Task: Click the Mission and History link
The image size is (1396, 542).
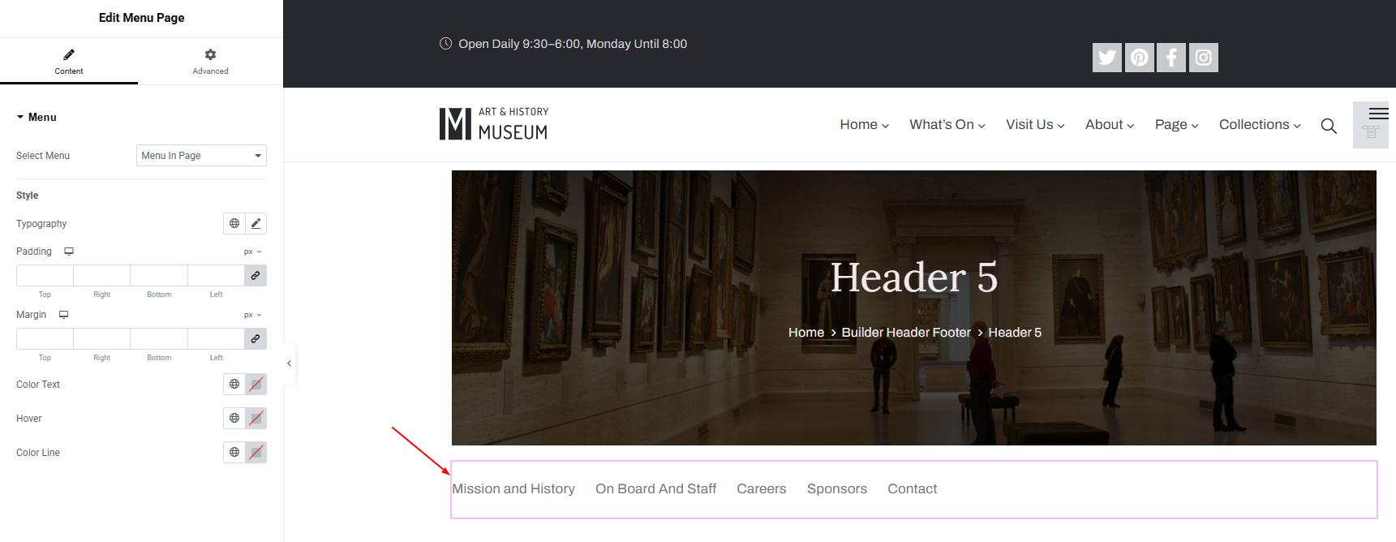Action: (x=513, y=489)
